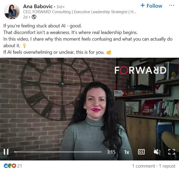The height and width of the screenshot is (171, 179).
Task: Open Ana Babovic's profile picture
Action: click(12, 11)
